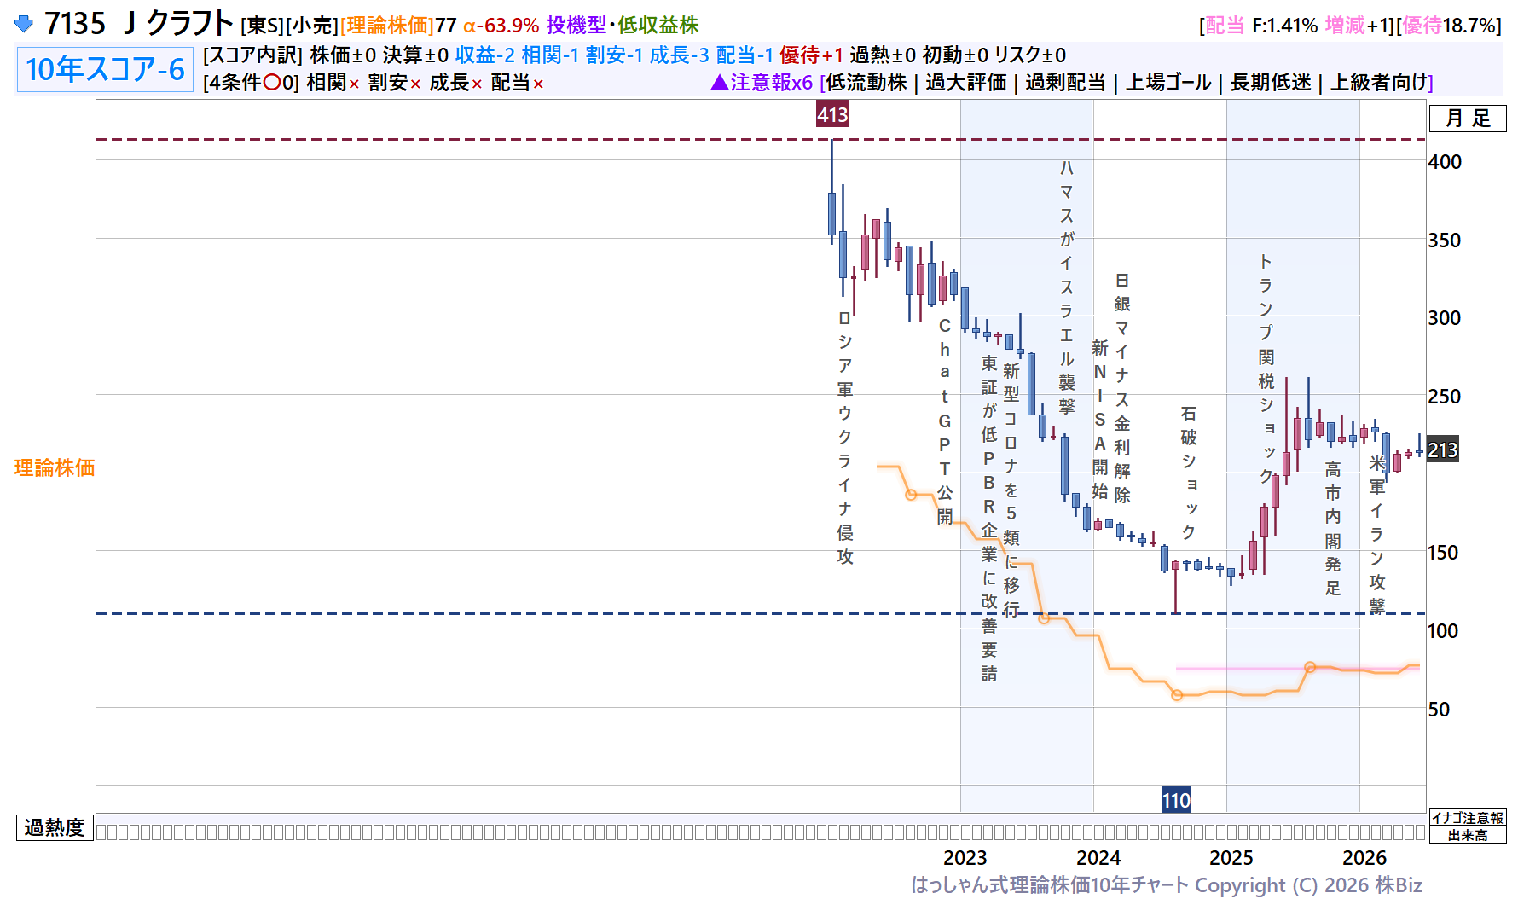The height and width of the screenshot is (899, 1518).
Task: Click the 理論株価 orange label
Action: pyautogui.click(x=55, y=467)
